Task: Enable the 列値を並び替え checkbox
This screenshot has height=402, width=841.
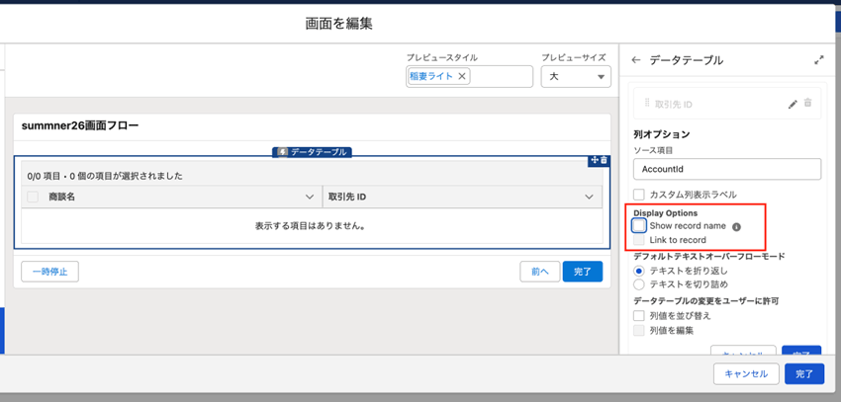Action: point(639,315)
